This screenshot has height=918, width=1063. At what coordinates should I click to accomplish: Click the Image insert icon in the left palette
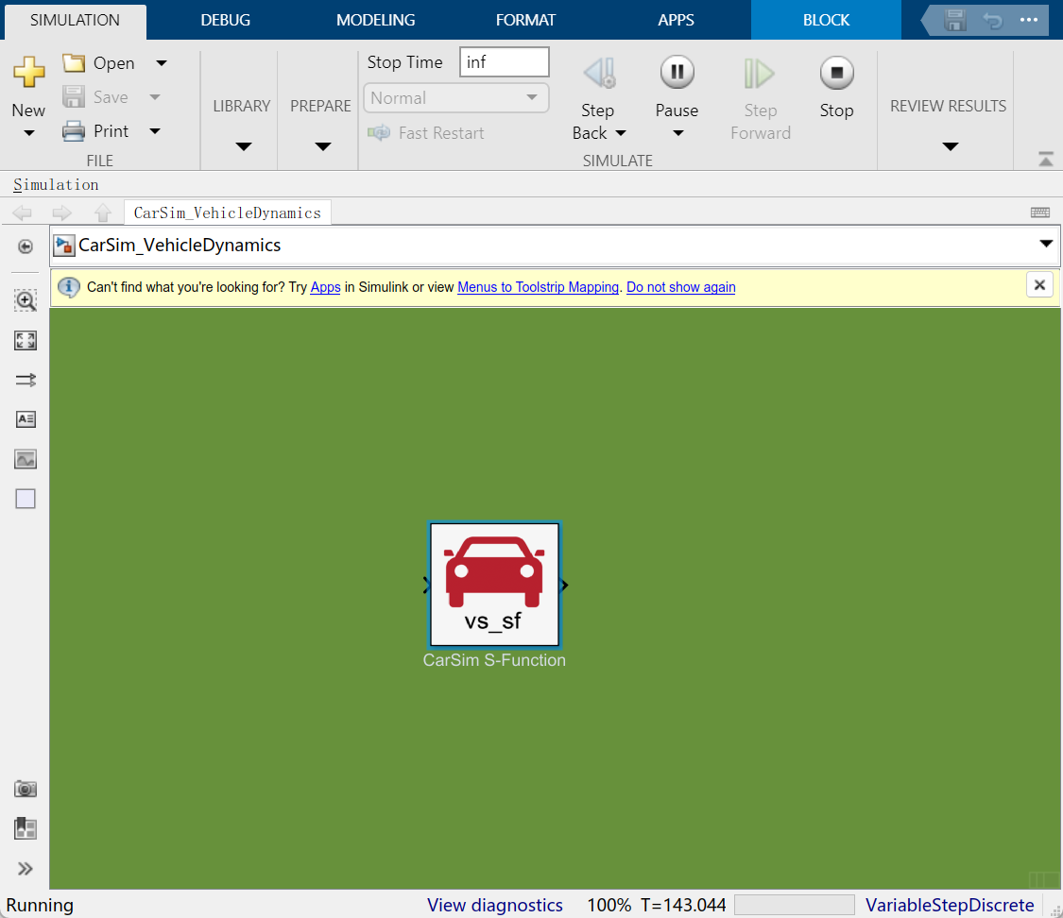tap(26, 459)
